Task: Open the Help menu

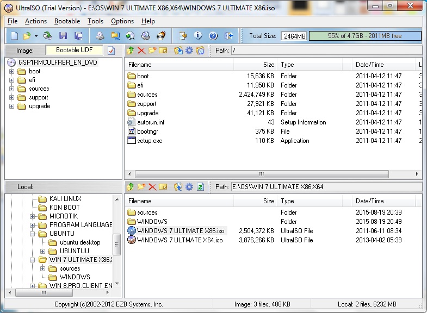Action: [x=148, y=21]
